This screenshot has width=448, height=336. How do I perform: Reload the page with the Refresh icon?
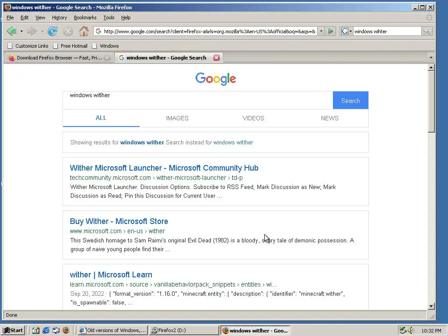52,31
